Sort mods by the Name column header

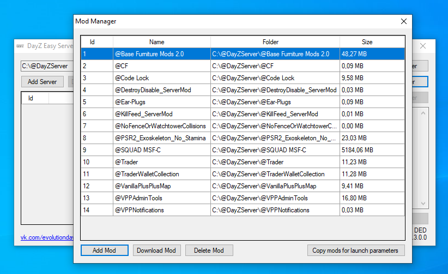(162, 42)
